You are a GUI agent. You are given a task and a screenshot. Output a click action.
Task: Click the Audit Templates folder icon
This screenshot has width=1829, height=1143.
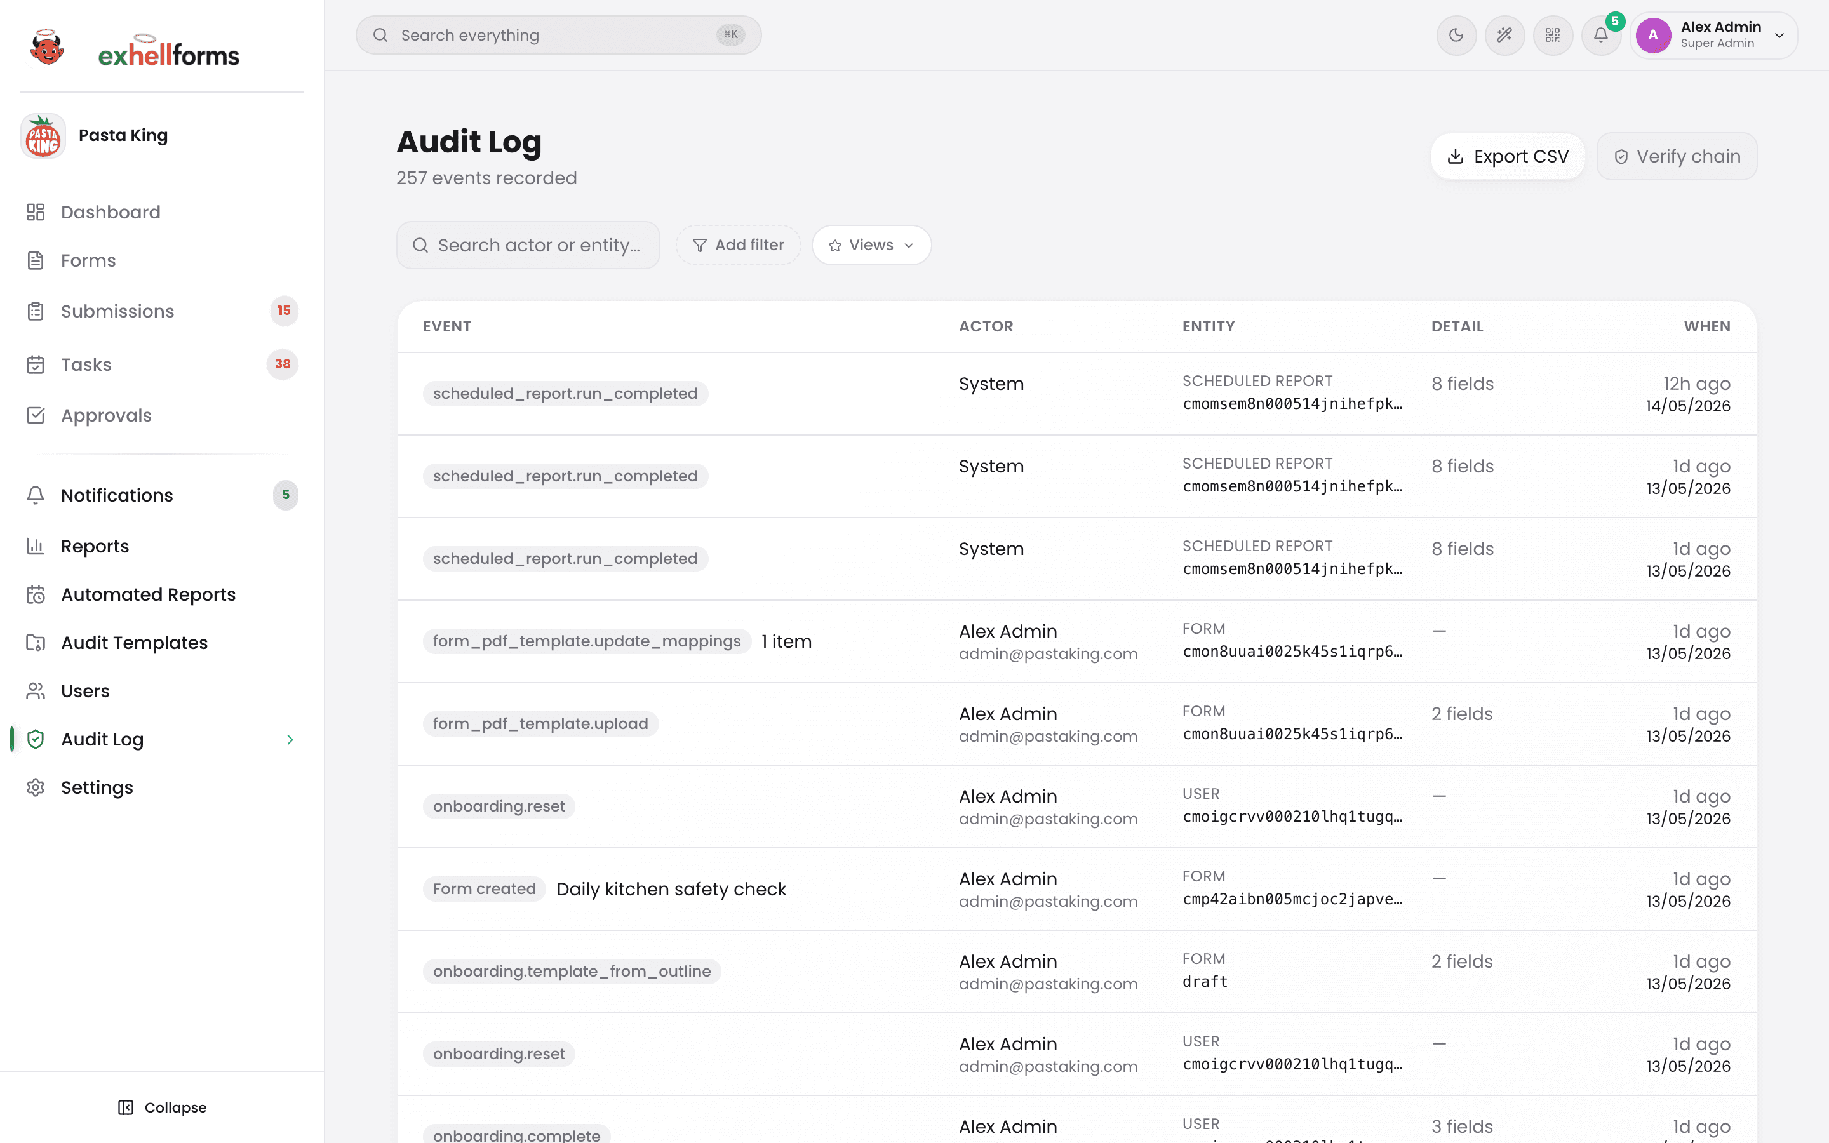point(36,643)
